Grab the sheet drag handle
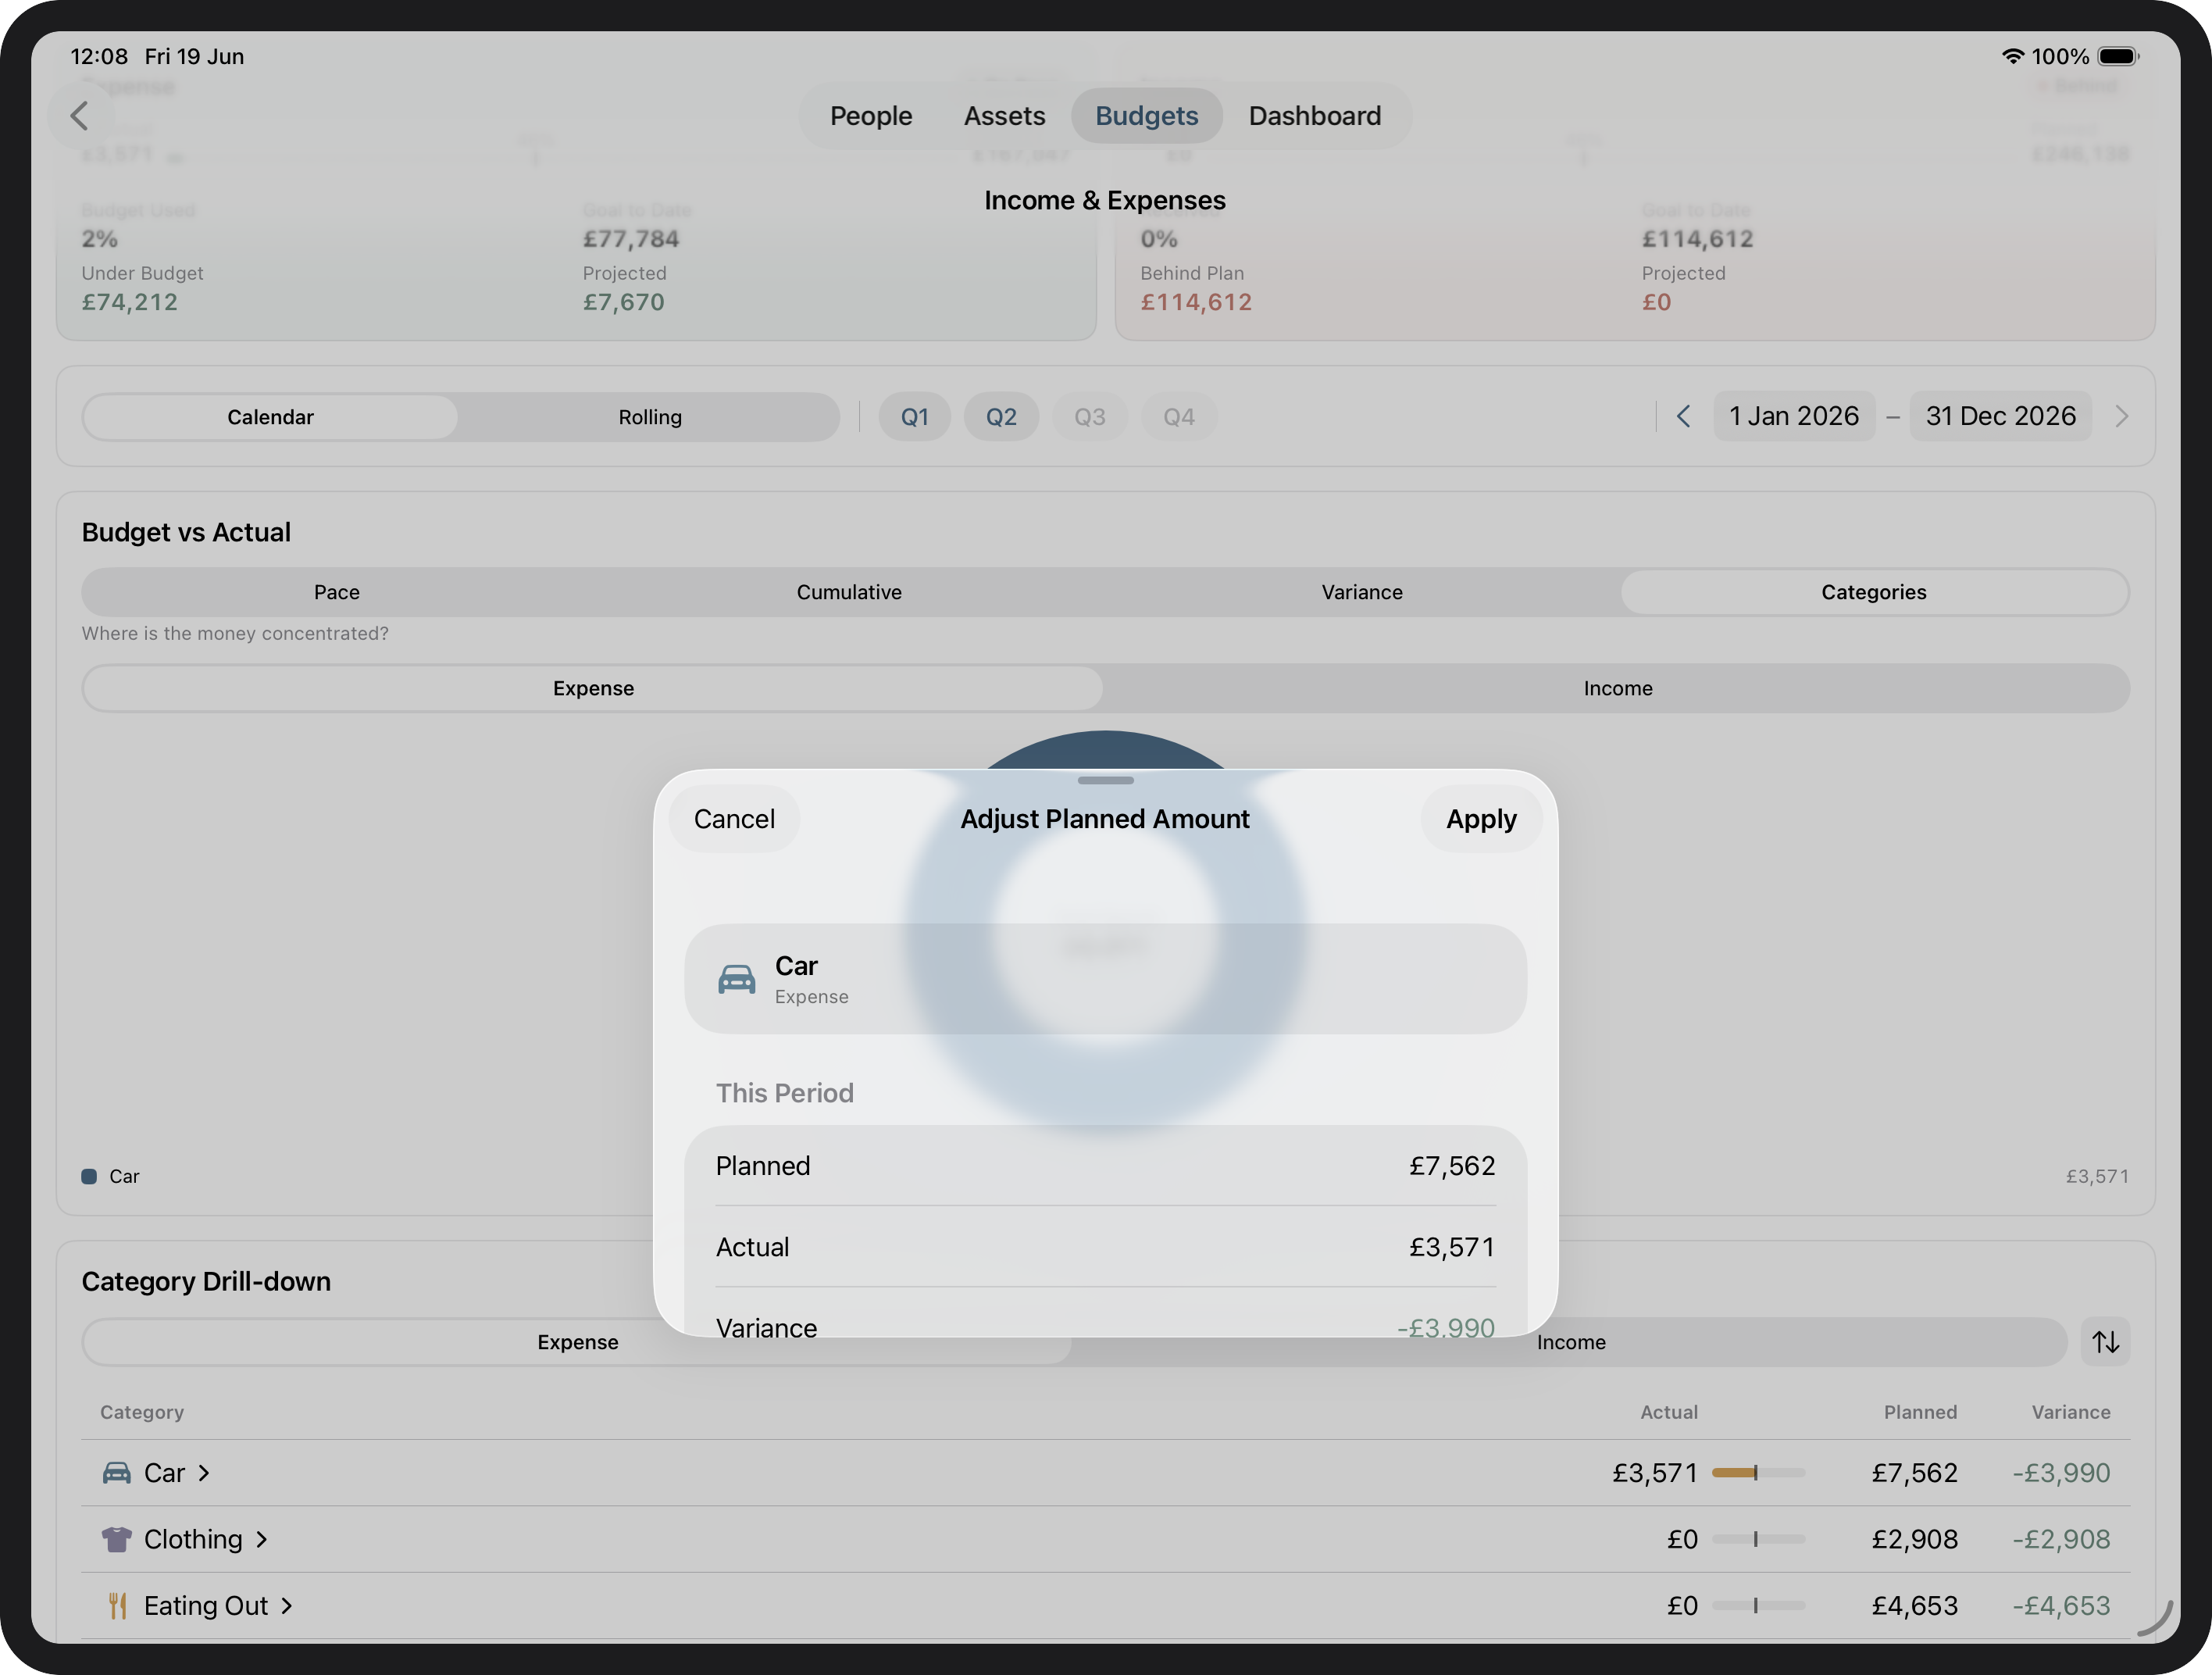 [x=1105, y=780]
